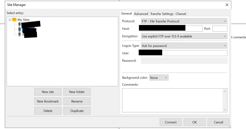Create a New Bookmark

pyautogui.click(x=48, y=101)
